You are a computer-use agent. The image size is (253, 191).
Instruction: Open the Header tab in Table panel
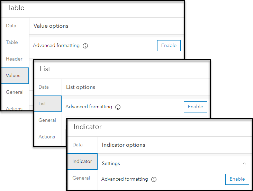(14, 59)
